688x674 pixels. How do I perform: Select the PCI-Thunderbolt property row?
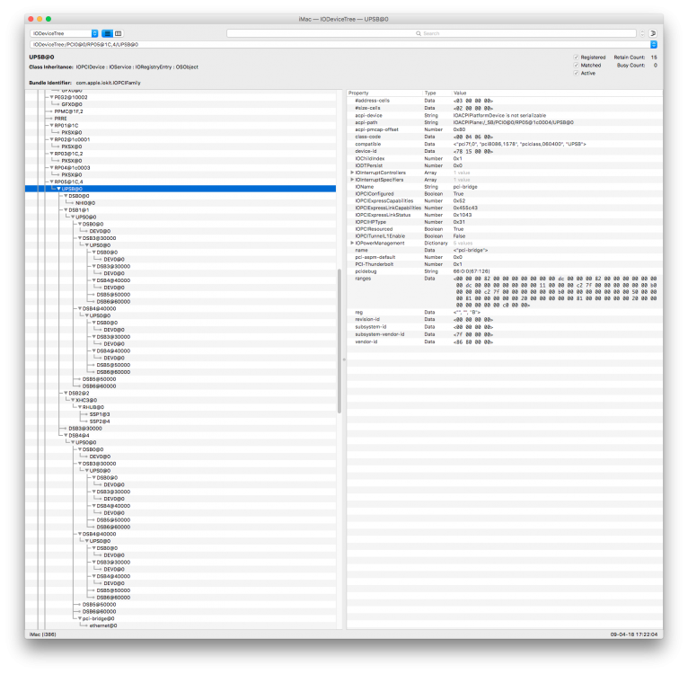pos(505,264)
